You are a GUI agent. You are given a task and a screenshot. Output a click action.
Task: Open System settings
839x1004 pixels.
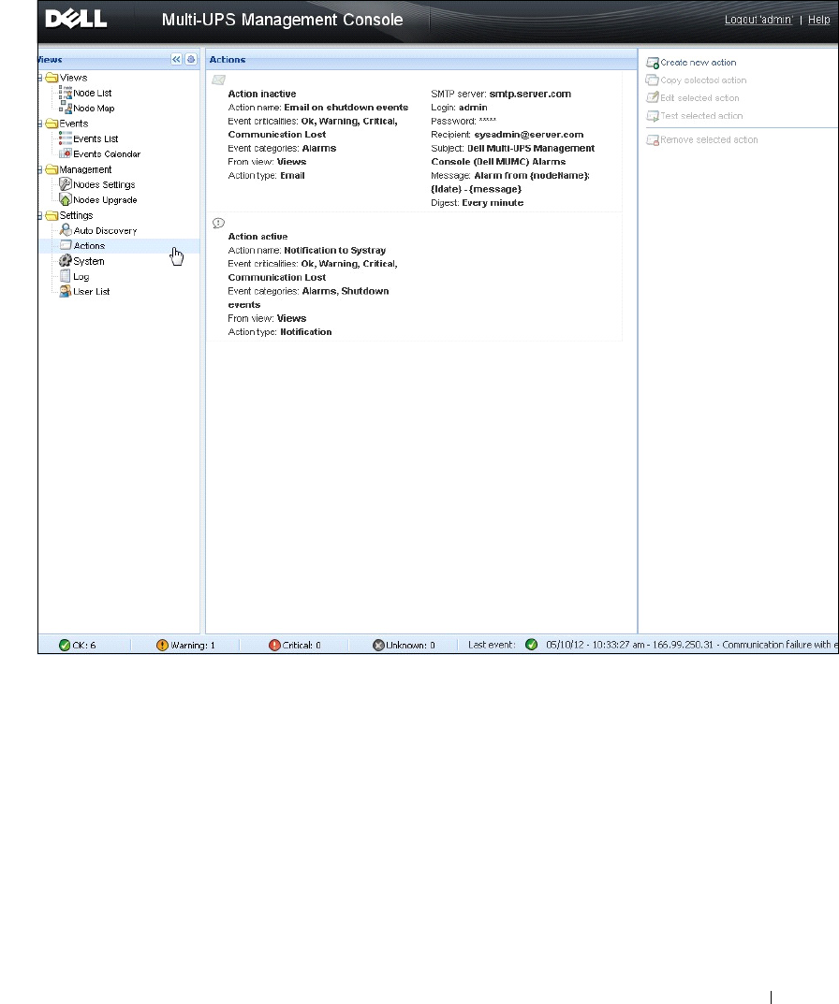(88, 261)
